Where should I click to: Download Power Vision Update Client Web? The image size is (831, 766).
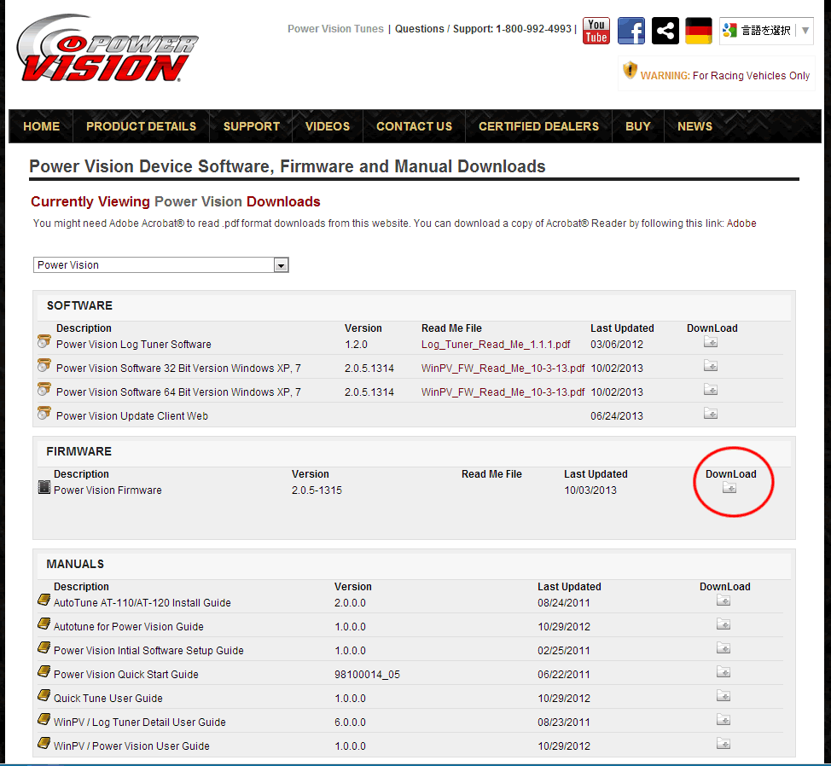tap(711, 414)
